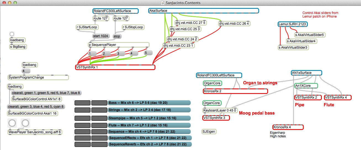Click the right dark box in SequenceReverb row

pos(99,144)
